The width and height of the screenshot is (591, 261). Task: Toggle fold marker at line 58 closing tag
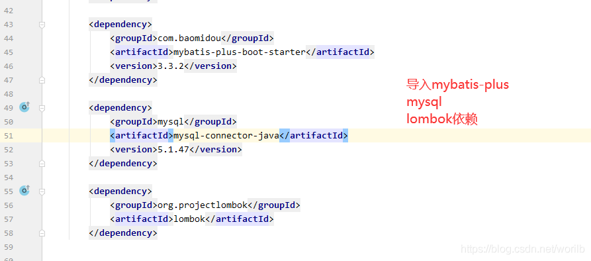point(42,233)
